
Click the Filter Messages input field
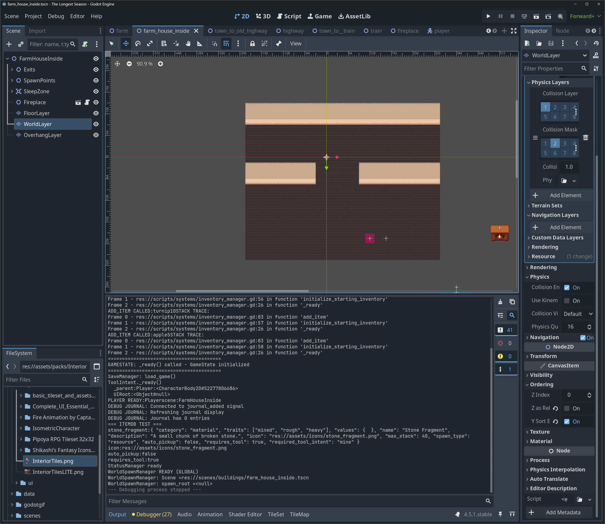click(296, 501)
